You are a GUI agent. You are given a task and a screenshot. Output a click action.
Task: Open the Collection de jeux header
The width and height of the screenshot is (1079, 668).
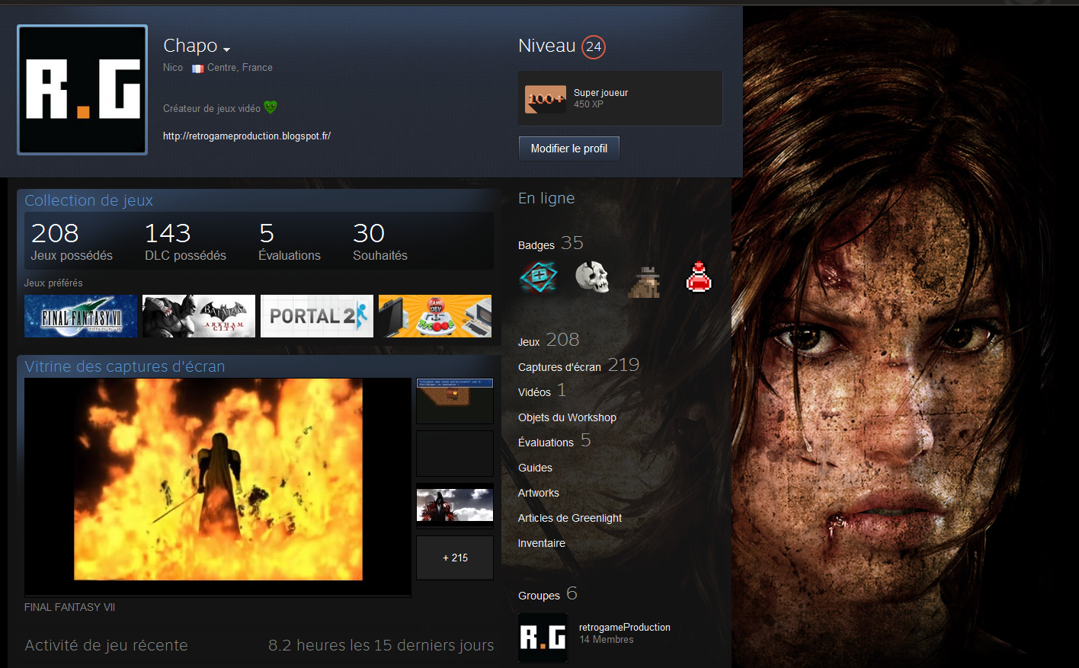89,200
